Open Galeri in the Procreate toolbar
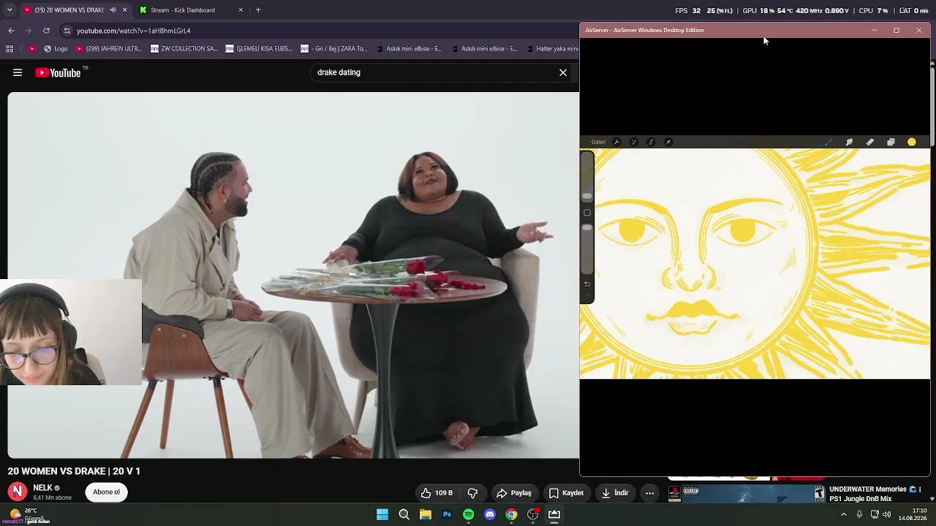Screen dimensions: 936x526 [598, 142]
